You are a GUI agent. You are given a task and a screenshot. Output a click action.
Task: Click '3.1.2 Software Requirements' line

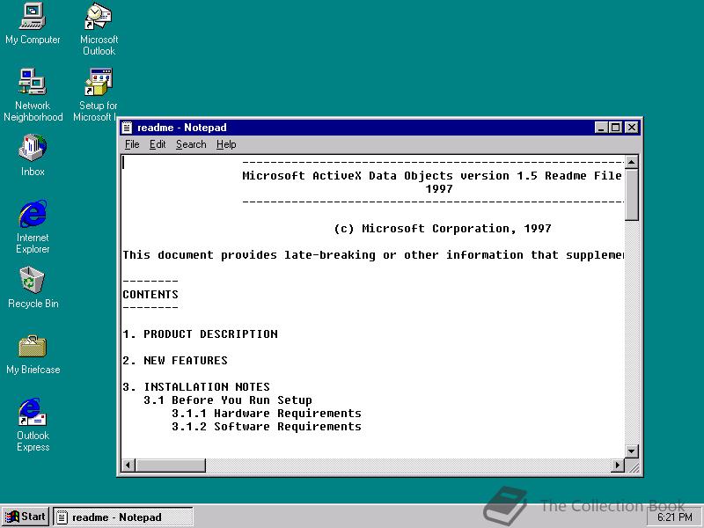click(x=267, y=427)
